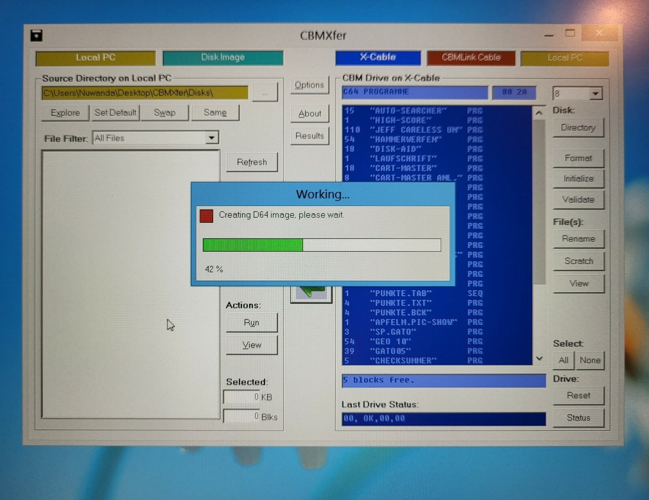Click the Swap button
The width and height of the screenshot is (649, 500).
click(x=165, y=113)
